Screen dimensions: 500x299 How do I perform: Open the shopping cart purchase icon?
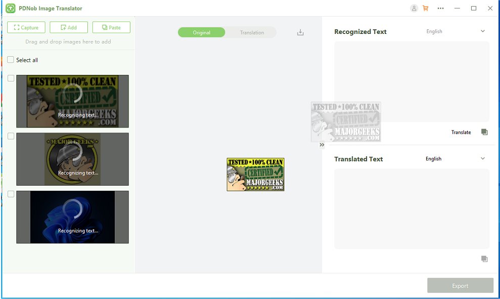[x=425, y=8]
